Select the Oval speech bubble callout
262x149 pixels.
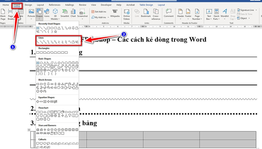point(45,143)
